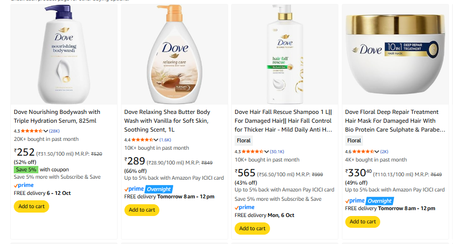Add Relaxing Shea Butter Body Wash to cart
The width and height of the screenshot is (453, 244).
142,210
